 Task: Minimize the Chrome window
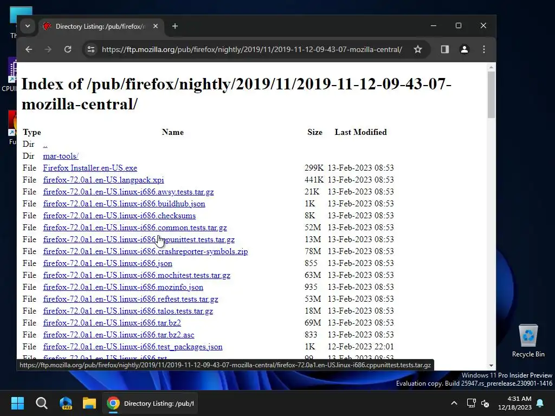click(434, 26)
